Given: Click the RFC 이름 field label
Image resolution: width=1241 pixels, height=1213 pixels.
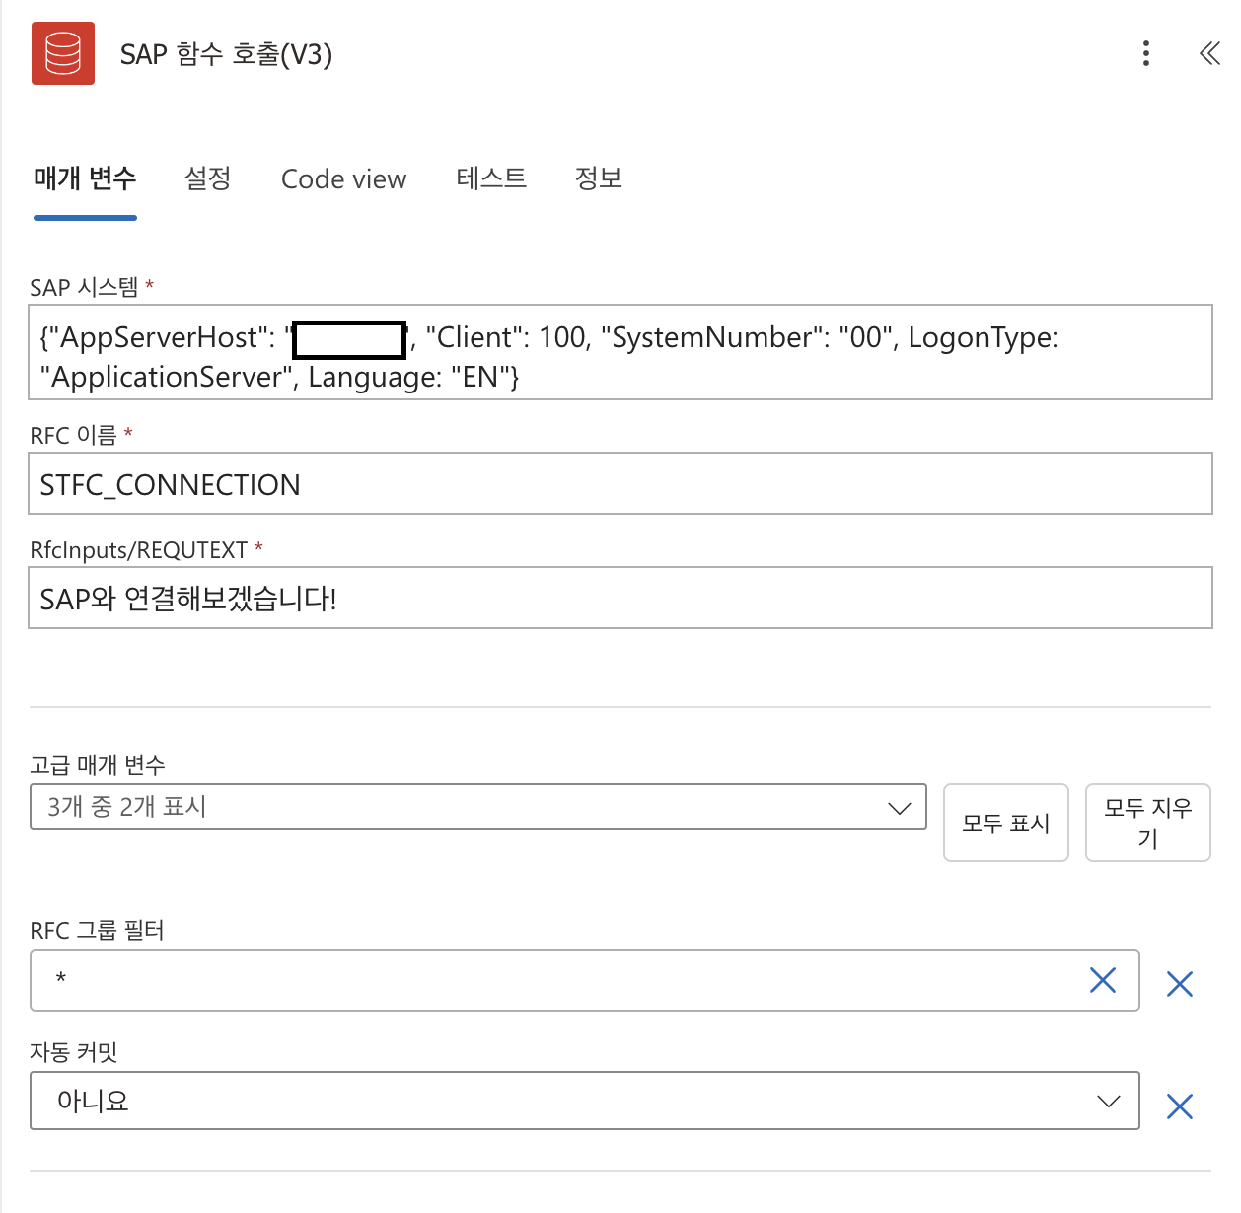Looking at the screenshot, I should [x=74, y=435].
